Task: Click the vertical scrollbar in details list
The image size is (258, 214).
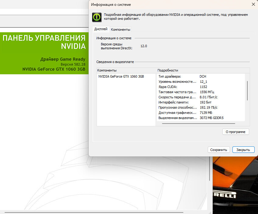Action: pyautogui.click(x=247, y=91)
